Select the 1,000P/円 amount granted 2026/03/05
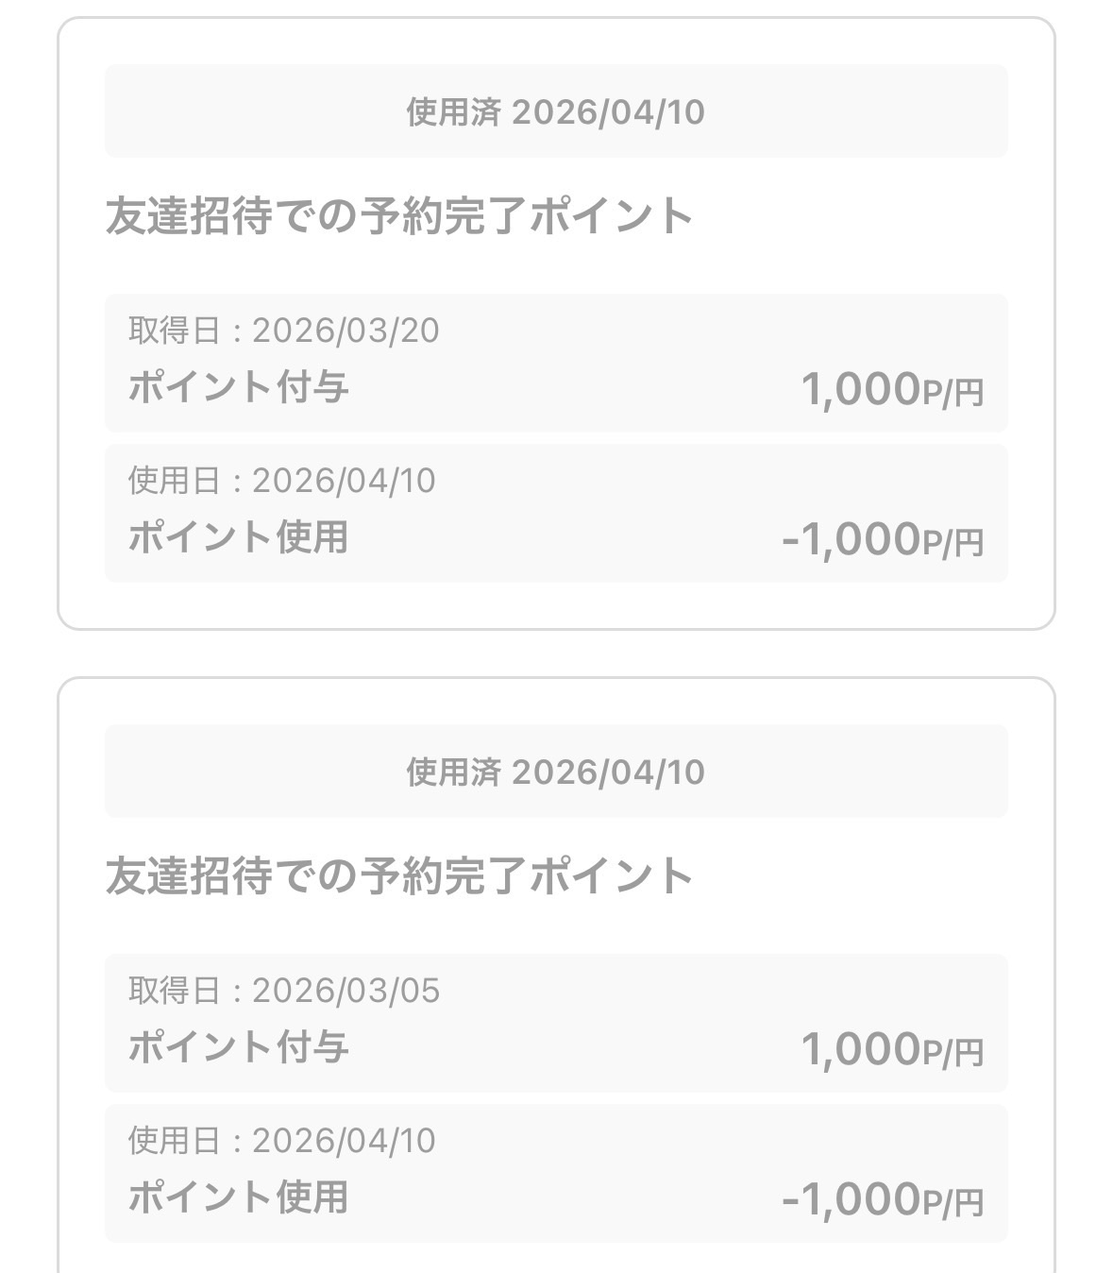This screenshot has width=1113, height=1273. click(892, 1049)
